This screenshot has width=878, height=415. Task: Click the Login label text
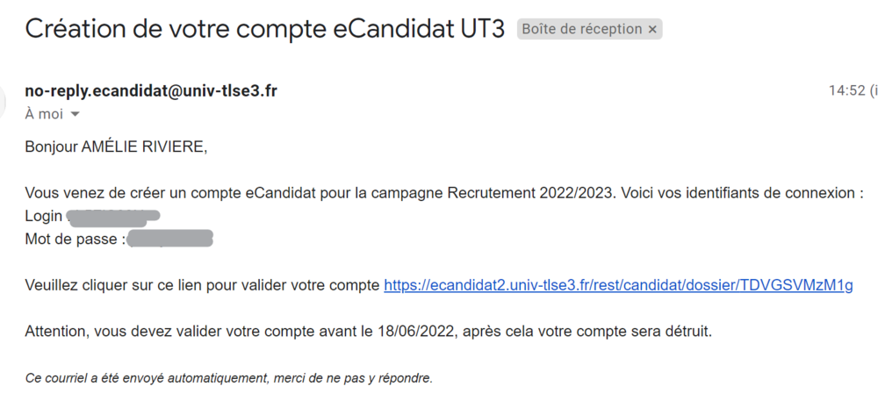pyautogui.click(x=44, y=217)
